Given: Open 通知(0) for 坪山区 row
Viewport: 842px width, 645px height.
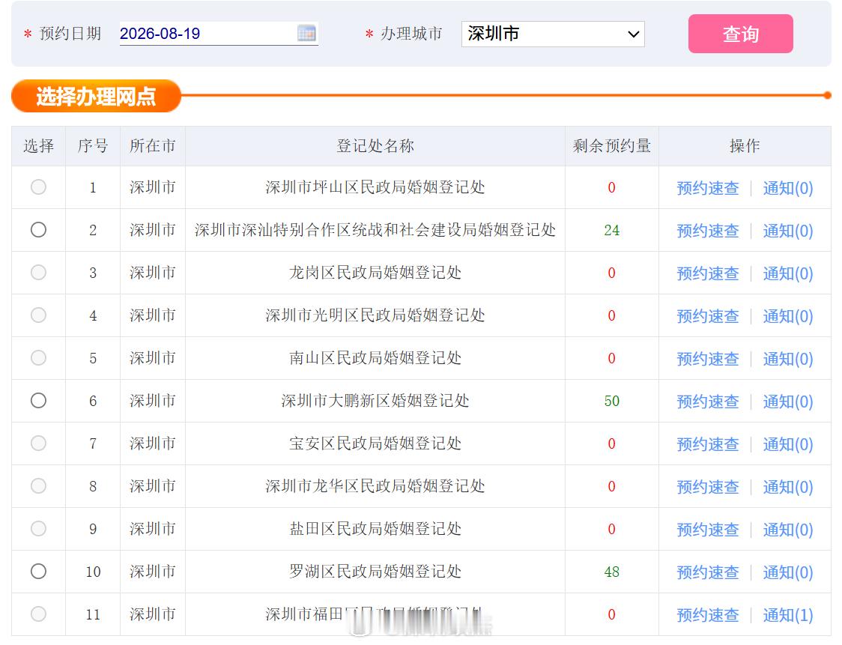Looking at the screenshot, I should (x=788, y=188).
